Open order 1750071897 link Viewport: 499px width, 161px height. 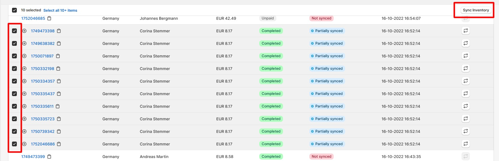[42, 56]
